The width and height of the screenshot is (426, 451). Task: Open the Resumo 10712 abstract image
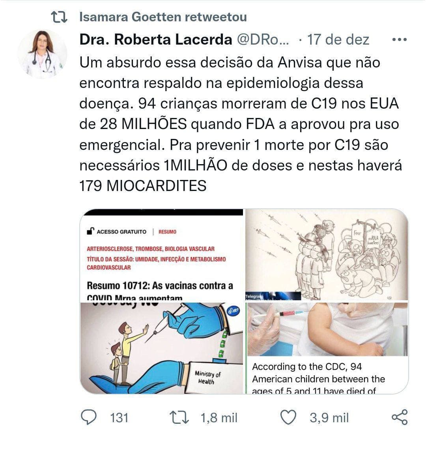point(162,255)
